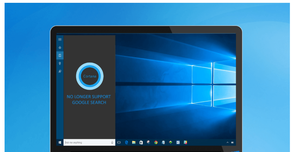
Task: Open File Explorer from the taskbar
Action: click(x=134, y=143)
